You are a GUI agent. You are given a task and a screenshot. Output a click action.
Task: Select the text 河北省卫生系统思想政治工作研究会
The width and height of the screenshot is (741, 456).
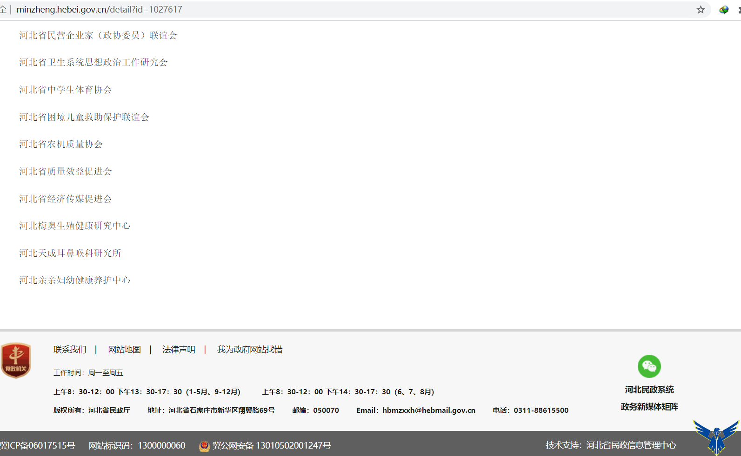pyautogui.click(x=93, y=63)
